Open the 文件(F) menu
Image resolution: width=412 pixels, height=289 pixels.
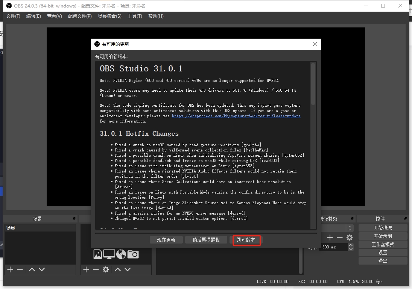13,16
